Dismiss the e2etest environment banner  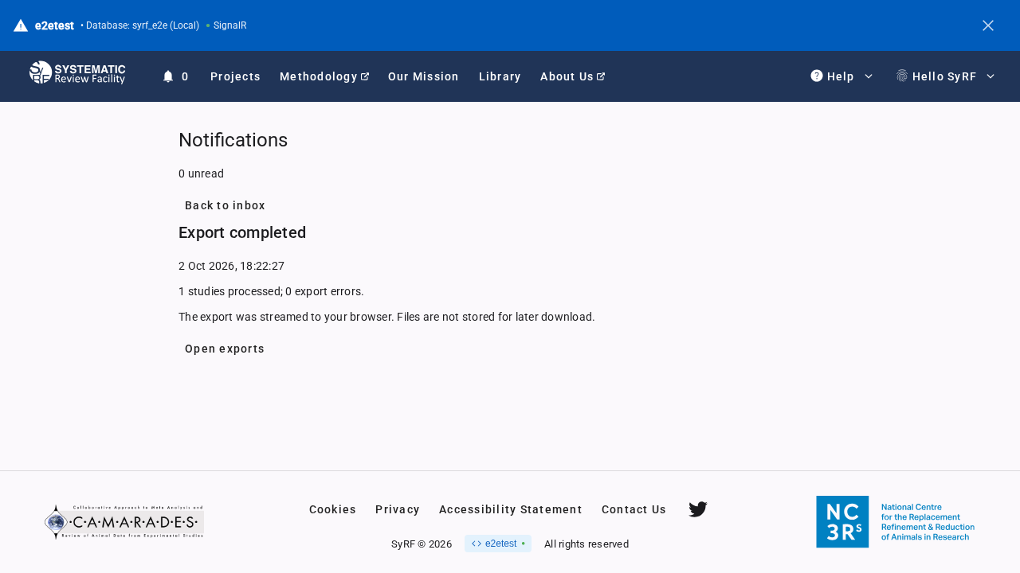[x=988, y=25]
